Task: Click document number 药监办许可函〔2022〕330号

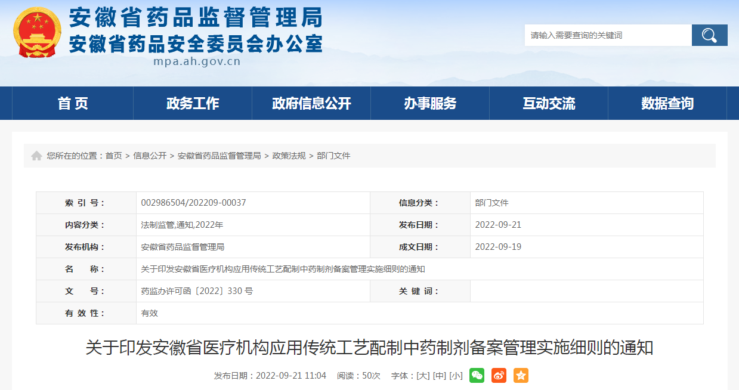Action: [x=197, y=291]
